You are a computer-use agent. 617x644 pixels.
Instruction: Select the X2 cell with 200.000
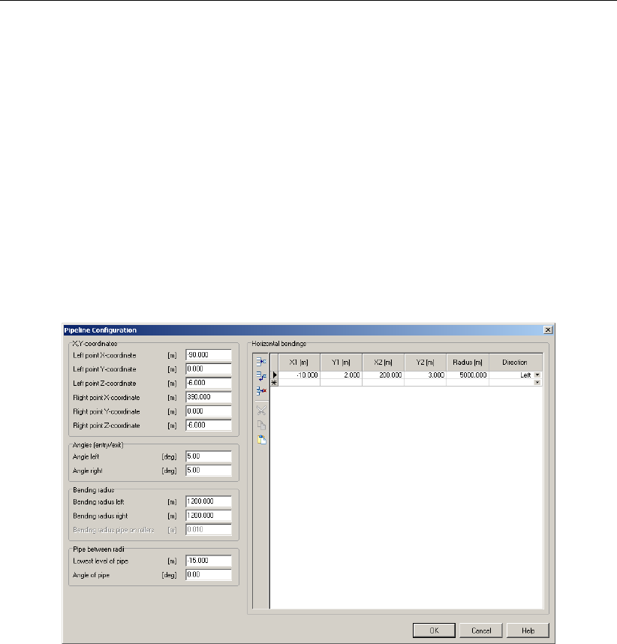click(384, 375)
